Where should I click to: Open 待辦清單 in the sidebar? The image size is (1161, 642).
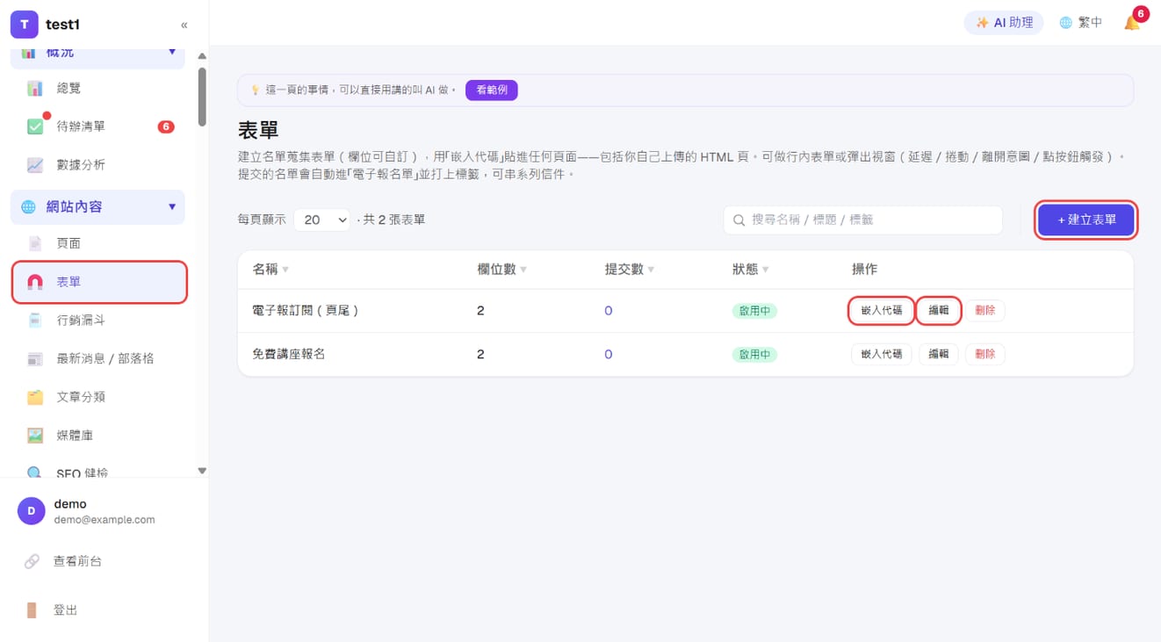97,126
